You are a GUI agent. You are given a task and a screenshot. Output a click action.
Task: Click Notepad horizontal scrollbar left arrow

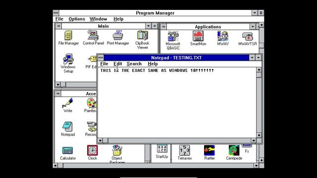(x=101, y=140)
